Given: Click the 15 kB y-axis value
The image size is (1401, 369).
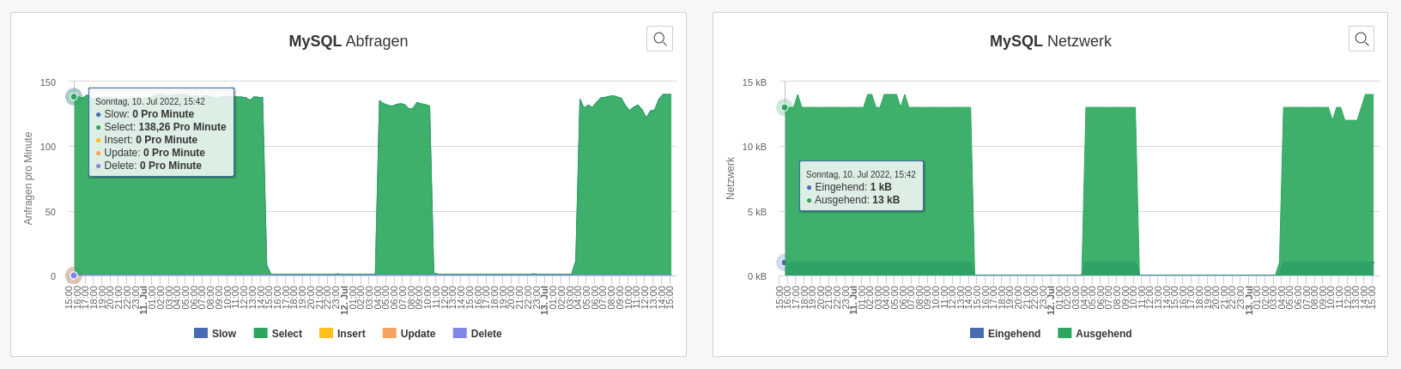Looking at the screenshot, I should [755, 82].
